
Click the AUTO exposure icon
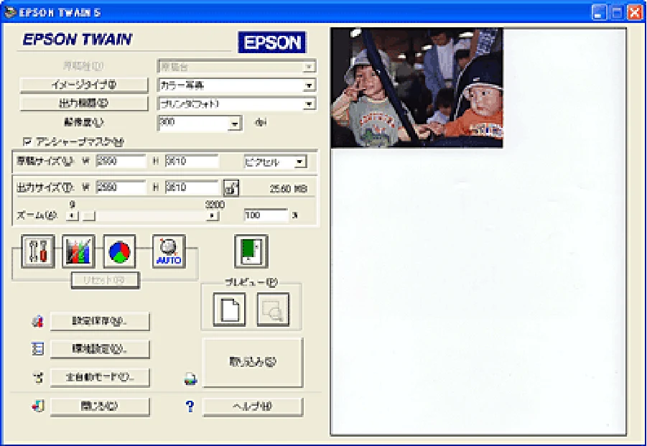click(169, 251)
